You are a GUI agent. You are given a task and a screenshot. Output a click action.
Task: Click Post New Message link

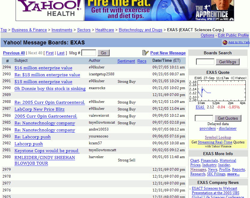click(168, 53)
